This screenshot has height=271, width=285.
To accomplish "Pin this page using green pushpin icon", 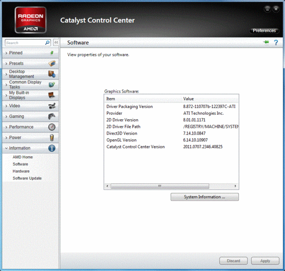I will (x=266, y=42).
